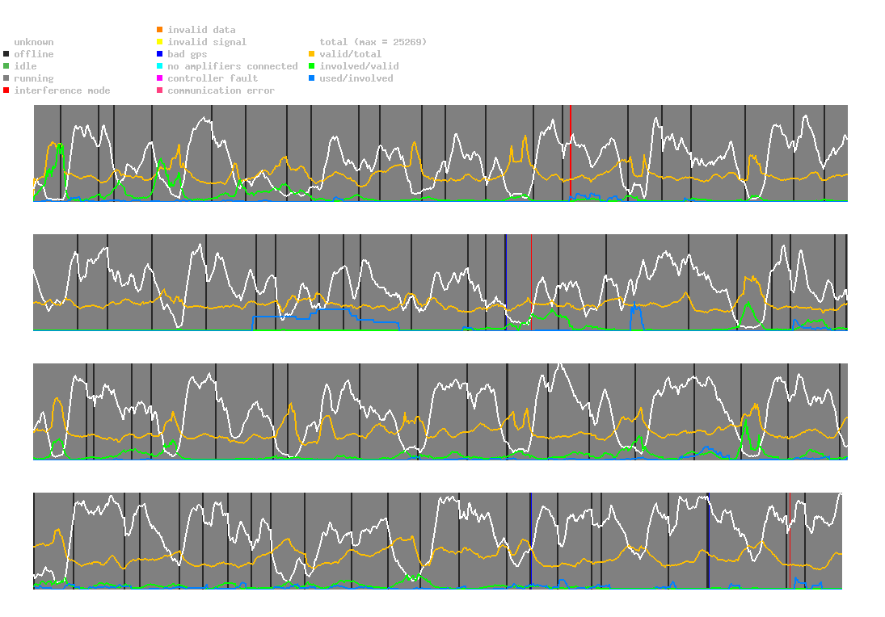885x617 pixels.
Task: Click the red interference mode color swatch
Action: click(x=6, y=90)
